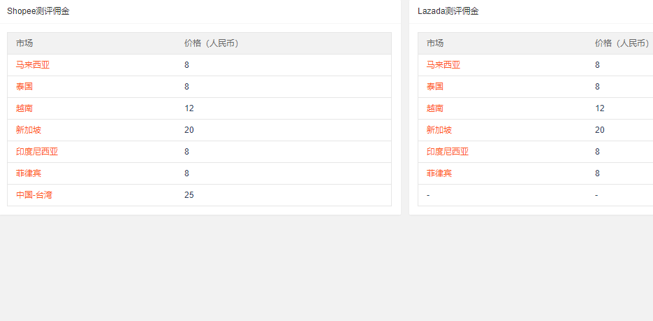Open 菲律宾 link in Shopee table

pyautogui.click(x=29, y=173)
